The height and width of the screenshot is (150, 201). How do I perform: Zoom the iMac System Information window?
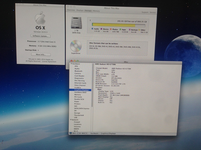tap(77, 61)
